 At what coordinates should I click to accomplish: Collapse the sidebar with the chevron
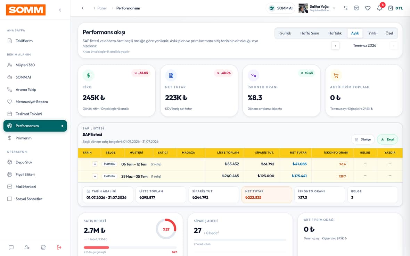[60, 10]
